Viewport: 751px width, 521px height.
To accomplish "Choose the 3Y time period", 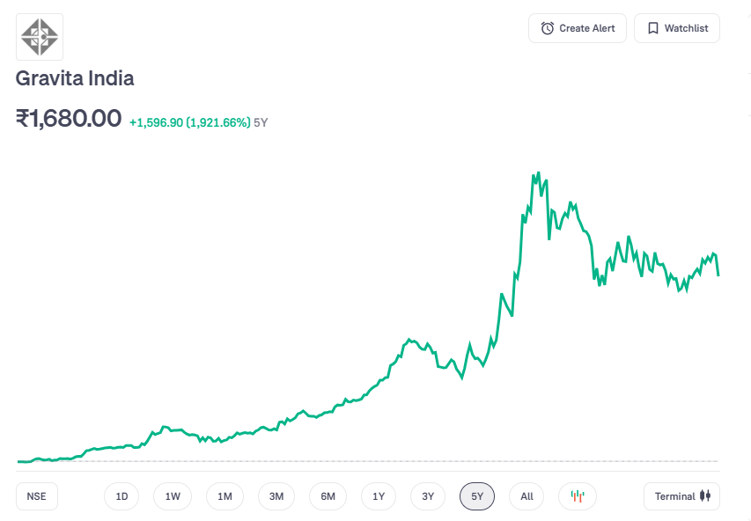I will [x=428, y=496].
